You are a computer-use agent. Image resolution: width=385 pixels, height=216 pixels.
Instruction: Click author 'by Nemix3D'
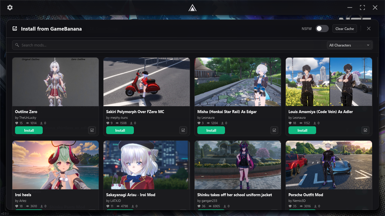click(x=298, y=201)
